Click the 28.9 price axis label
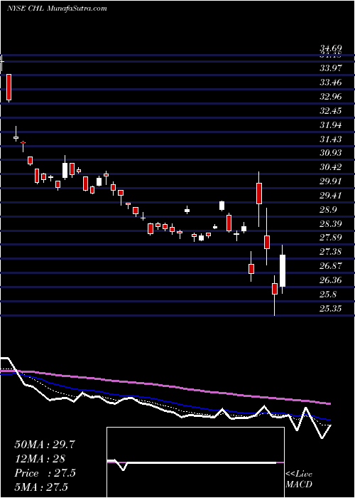This screenshot has width=355, height=498. click(x=329, y=210)
